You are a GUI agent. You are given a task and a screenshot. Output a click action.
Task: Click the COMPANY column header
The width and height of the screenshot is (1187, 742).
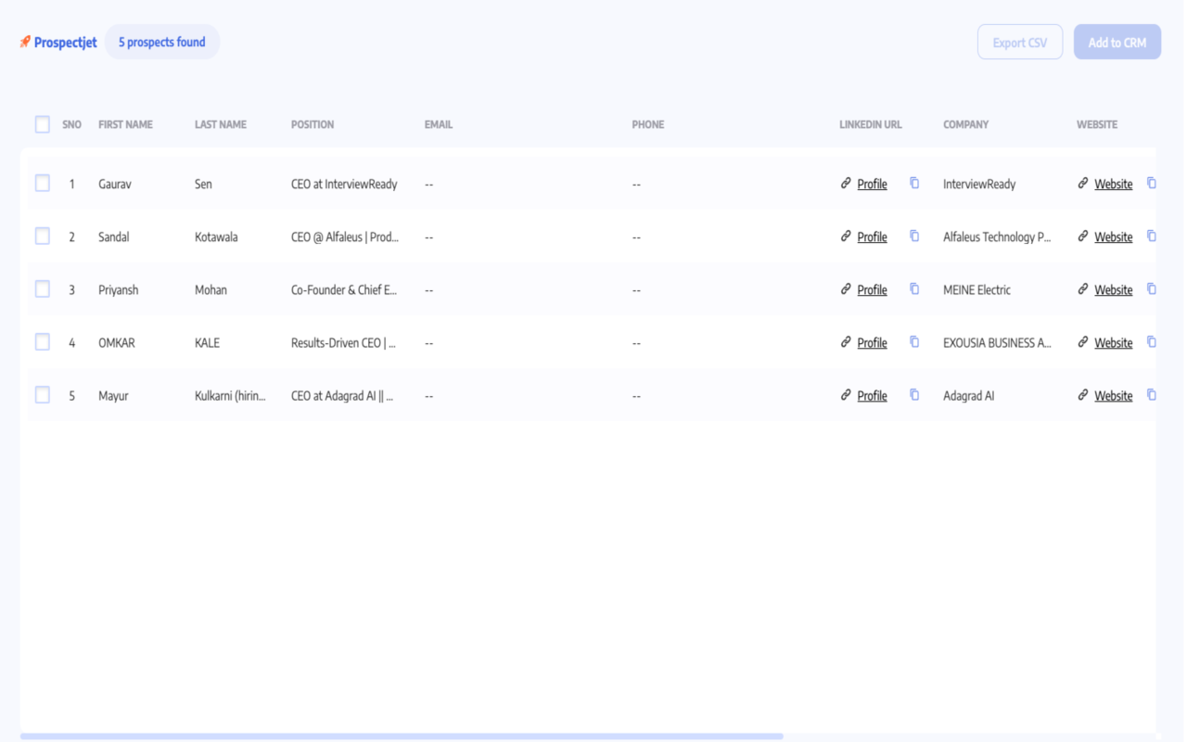point(966,124)
